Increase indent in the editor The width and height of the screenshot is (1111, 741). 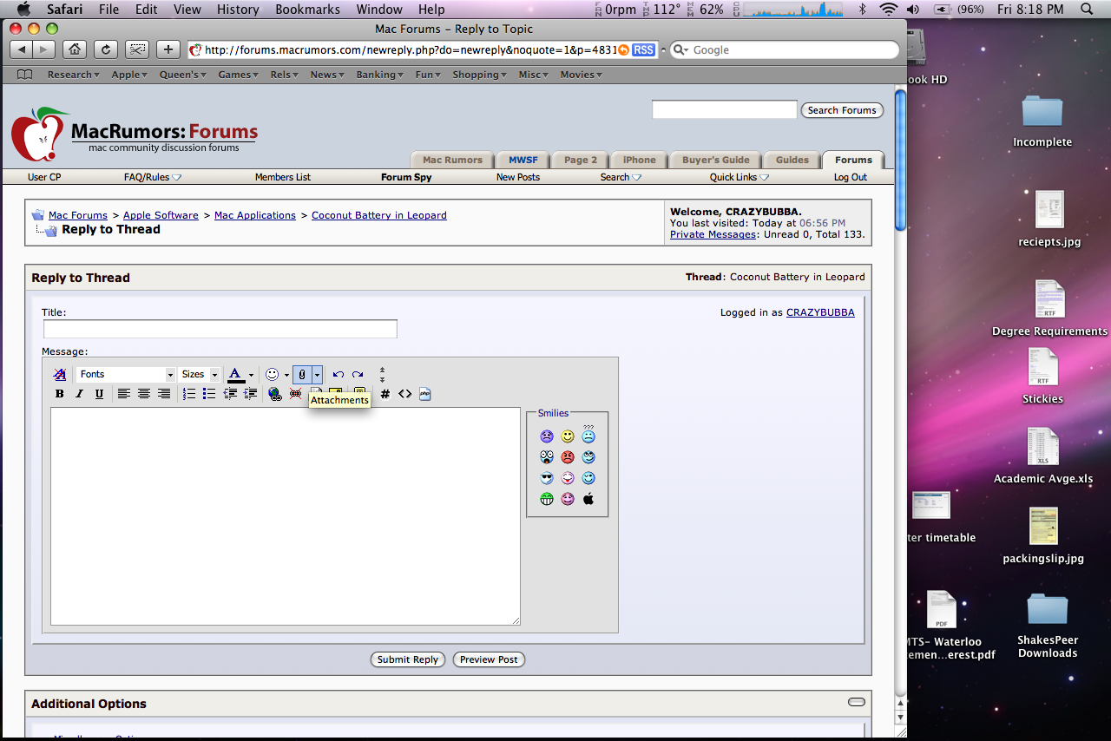pos(250,394)
